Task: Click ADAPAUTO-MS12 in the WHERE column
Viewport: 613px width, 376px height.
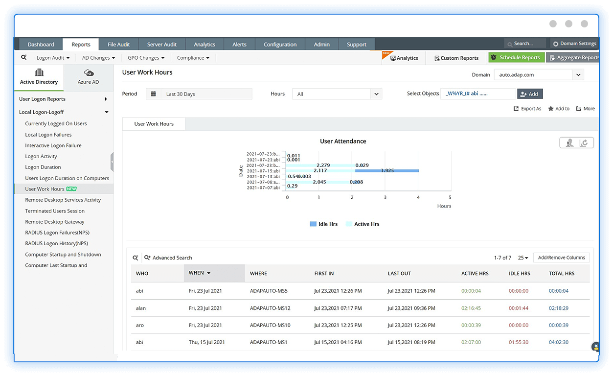Action: pyautogui.click(x=270, y=308)
